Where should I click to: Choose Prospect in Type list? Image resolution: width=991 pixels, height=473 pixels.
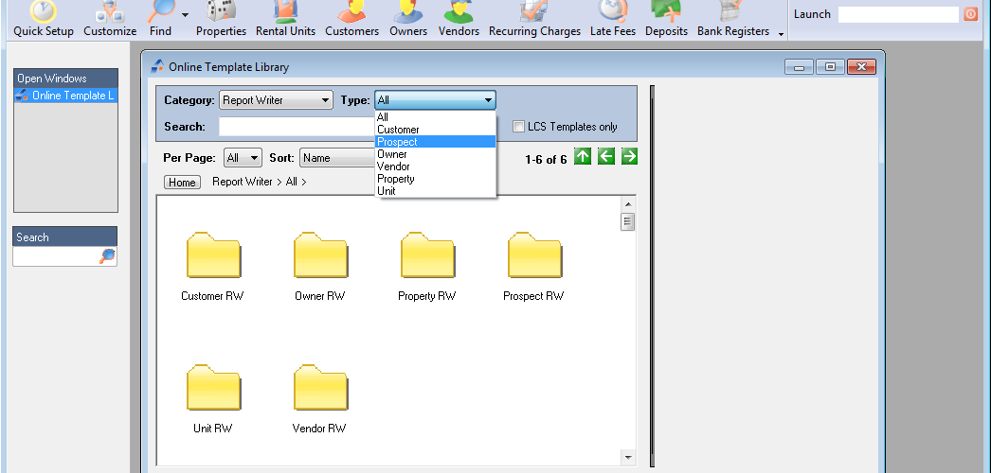[435, 142]
